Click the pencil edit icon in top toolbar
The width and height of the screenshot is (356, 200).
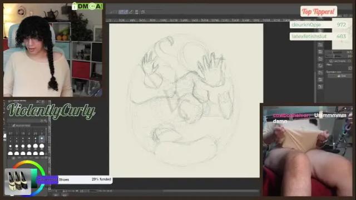[131, 12]
